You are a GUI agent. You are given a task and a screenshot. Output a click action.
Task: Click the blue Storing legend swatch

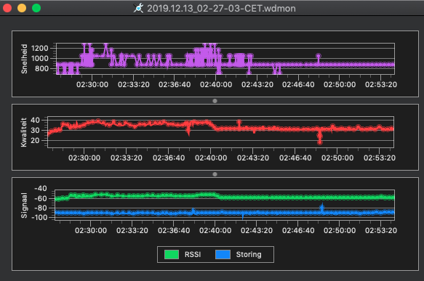[223, 254]
